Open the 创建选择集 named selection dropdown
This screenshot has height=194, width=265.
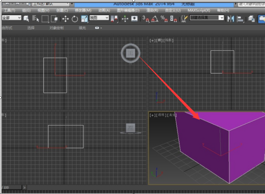tap(207, 18)
